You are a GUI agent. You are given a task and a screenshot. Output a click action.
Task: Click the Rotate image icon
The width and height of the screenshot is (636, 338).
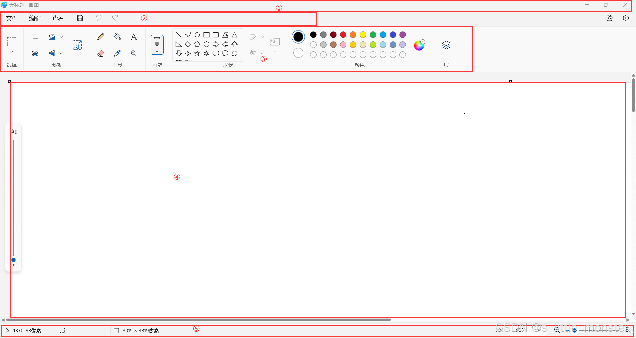[52, 37]
